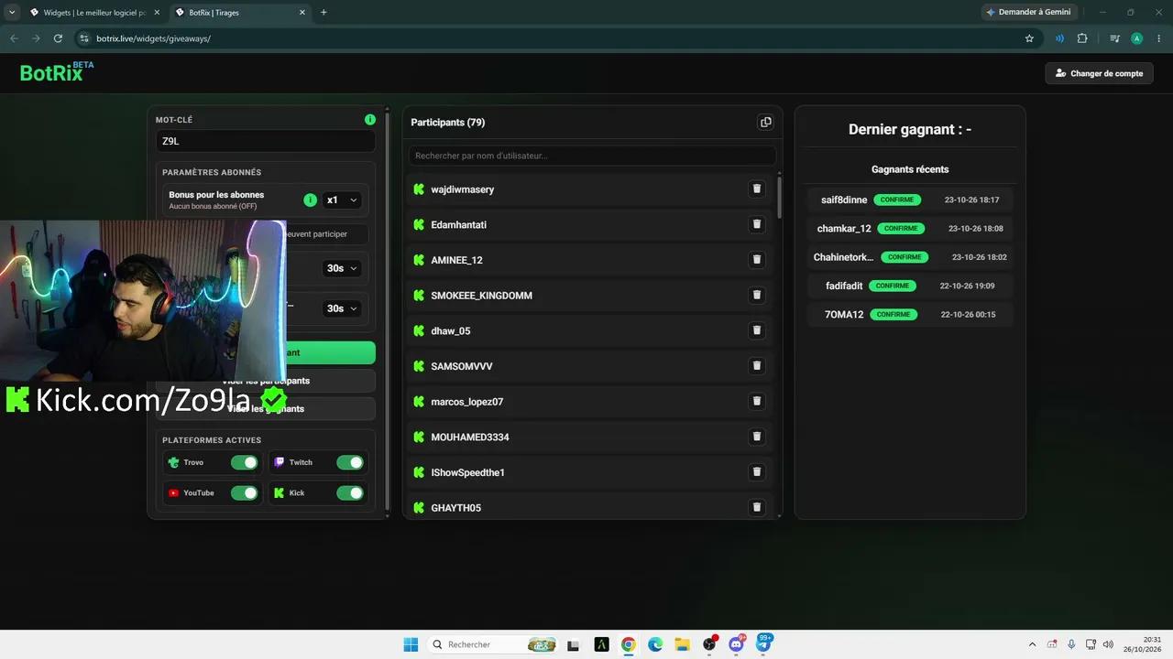The height and width of the screenshot is (659, 1173).
Task: Open subscriber bonus info icon
Action: pyautogui.click(x=310, y=200)
